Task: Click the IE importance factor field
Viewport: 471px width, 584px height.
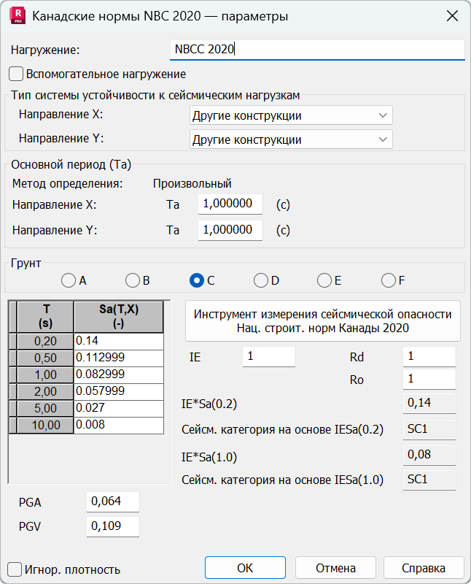Action: [x=269, y=356]
